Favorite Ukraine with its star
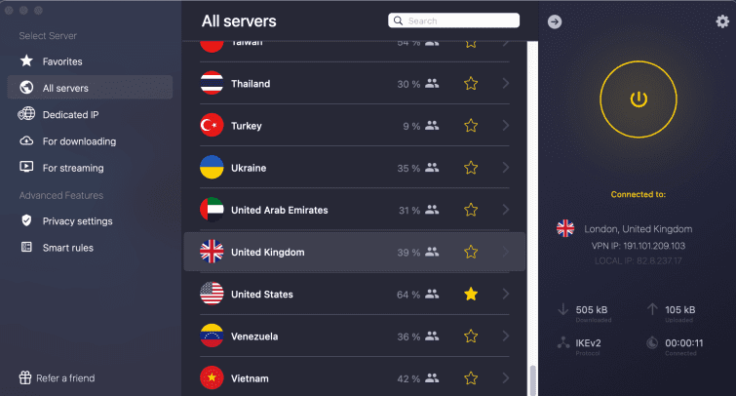The height and width of the screenshot is (396, 736). pos(471,168)
